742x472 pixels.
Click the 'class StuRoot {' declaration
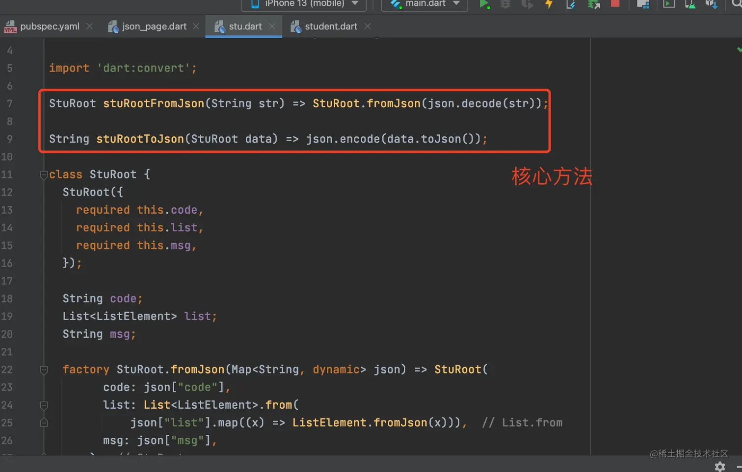coord(100,174)
